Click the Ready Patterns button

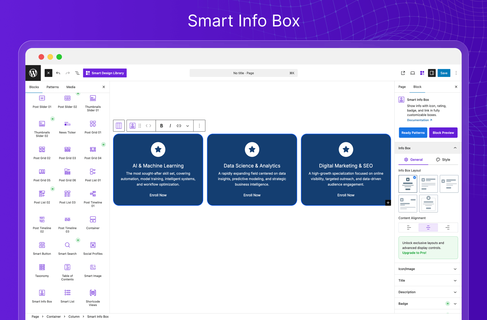tap(413, 133)
